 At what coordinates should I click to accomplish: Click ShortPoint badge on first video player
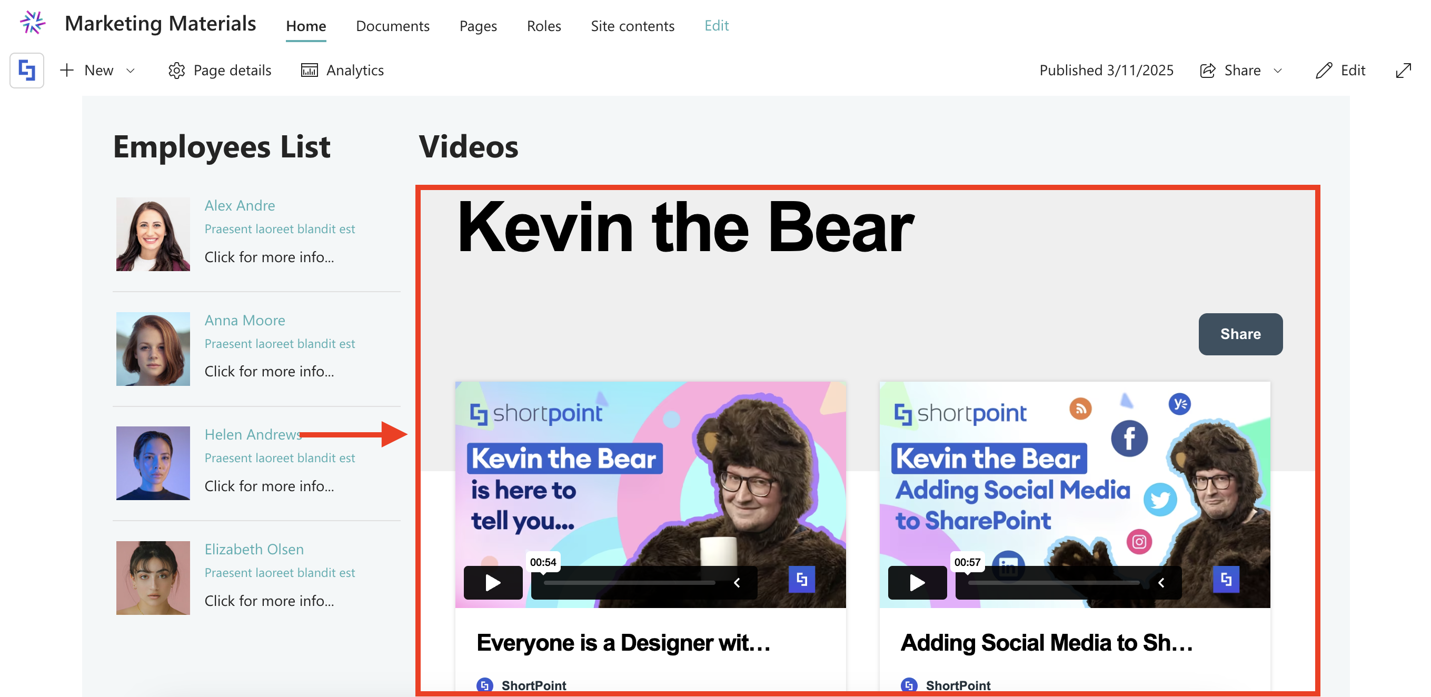802,580
